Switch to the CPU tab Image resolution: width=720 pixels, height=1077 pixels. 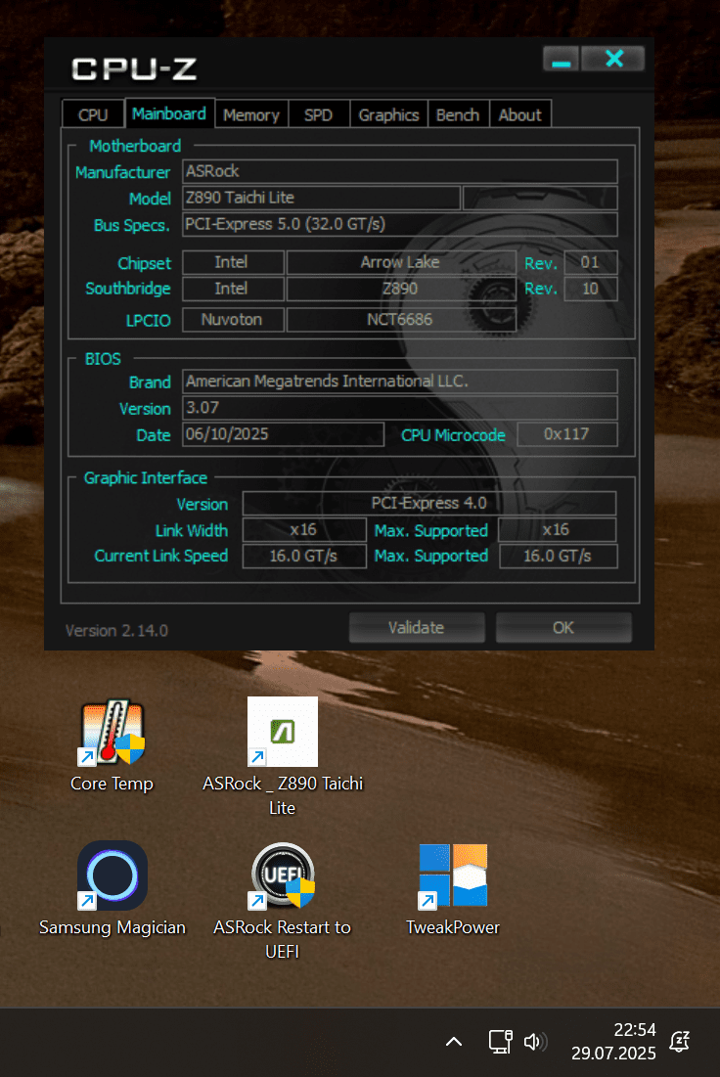(93, 114)
